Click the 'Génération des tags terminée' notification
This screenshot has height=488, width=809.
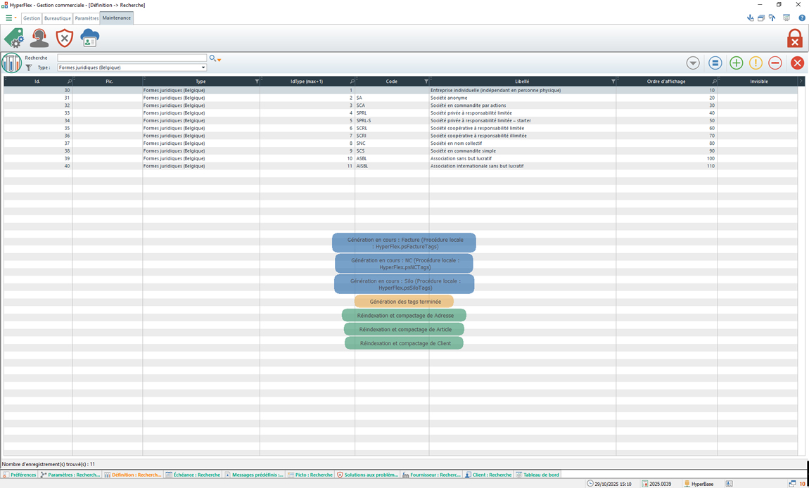[404, 302]
